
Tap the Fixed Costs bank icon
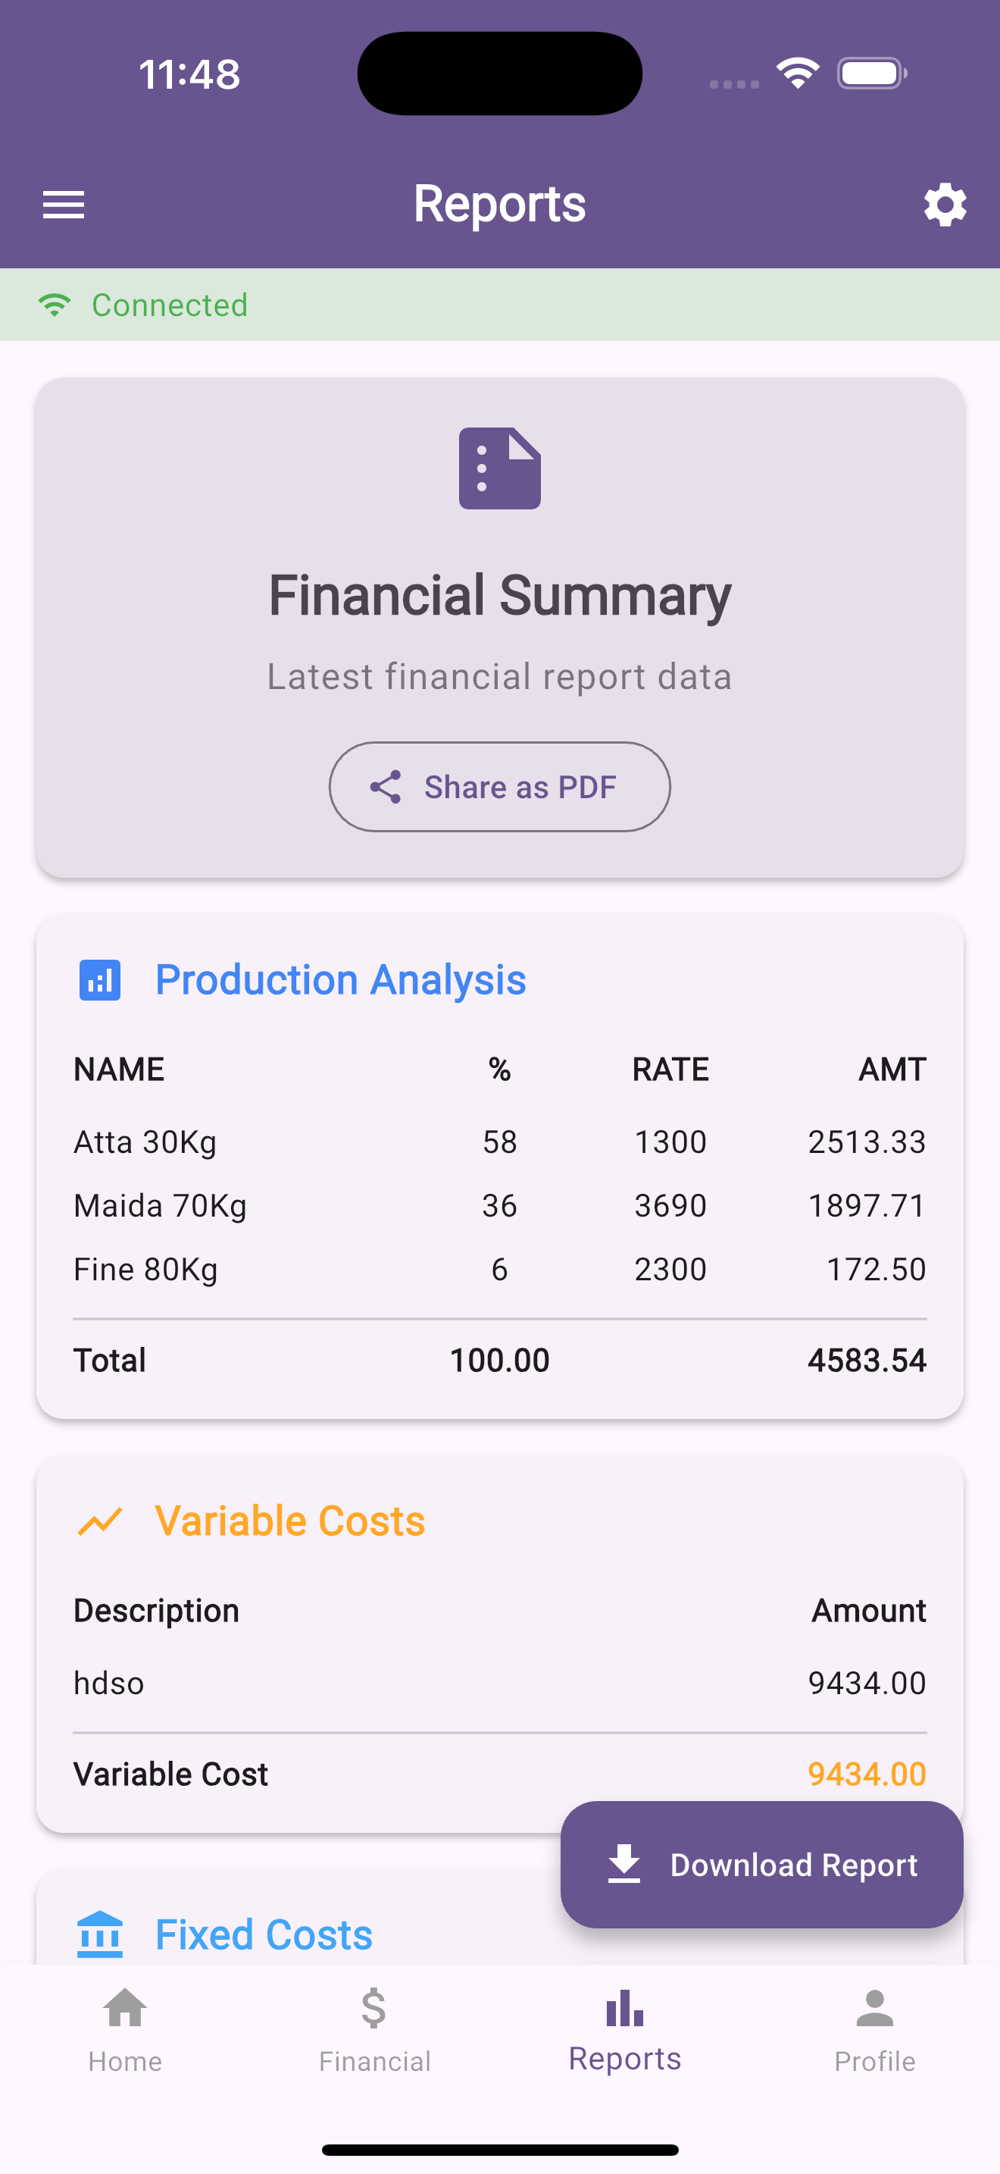99,1934
